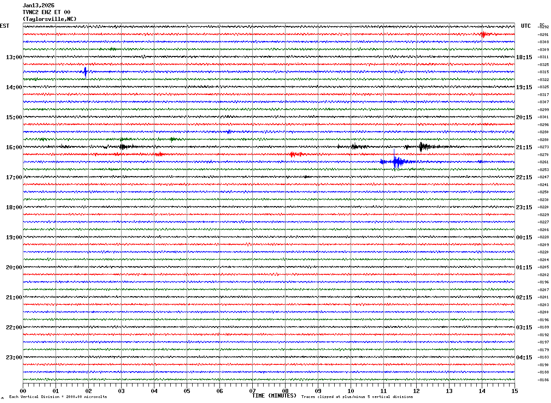Click the red burst near minute 14 at top
Image resolution: width=551 pixels, height=403 pixels.
tap(484, 34)
